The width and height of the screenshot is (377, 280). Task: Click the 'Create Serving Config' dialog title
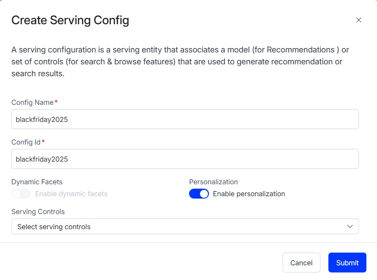70,20
